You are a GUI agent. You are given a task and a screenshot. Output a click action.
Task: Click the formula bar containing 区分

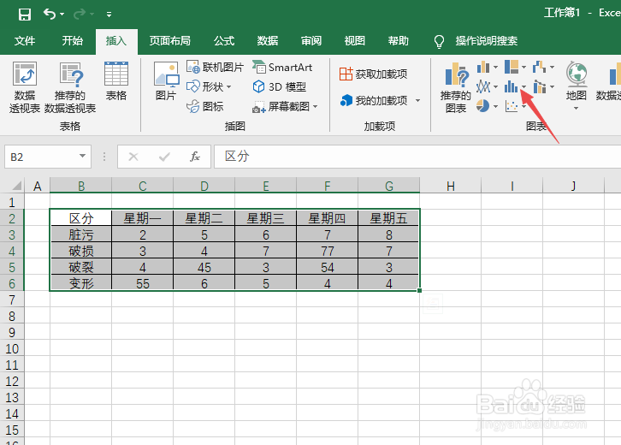pos(417,157)
